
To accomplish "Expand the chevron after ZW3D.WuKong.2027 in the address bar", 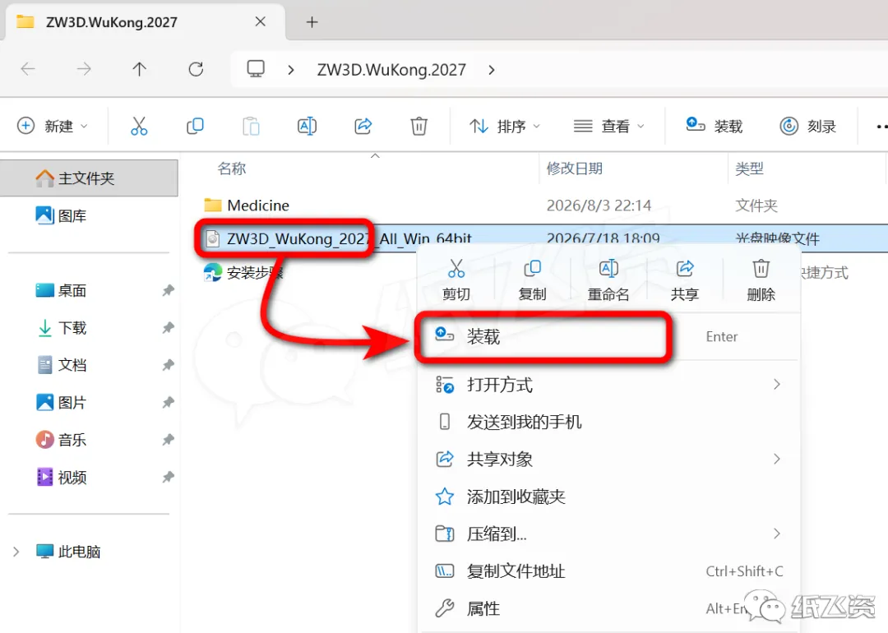I will pyautogui.click(x=491, y=70).
